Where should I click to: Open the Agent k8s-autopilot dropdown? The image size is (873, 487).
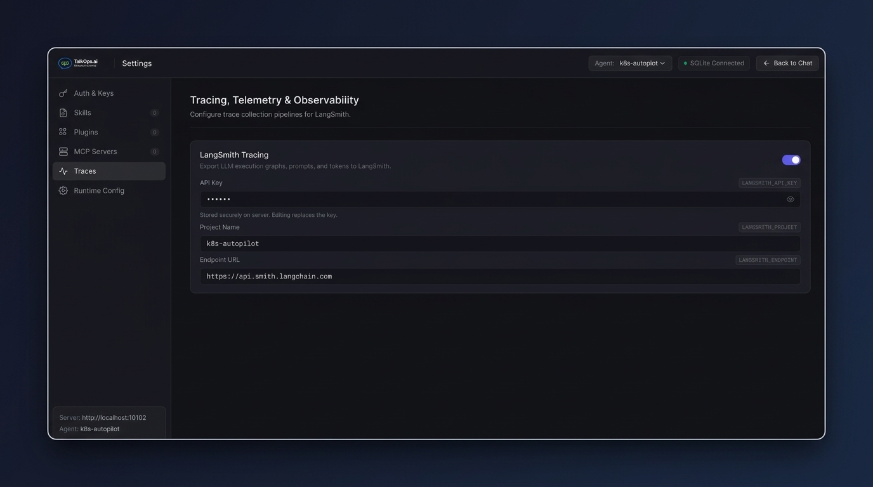630,63
